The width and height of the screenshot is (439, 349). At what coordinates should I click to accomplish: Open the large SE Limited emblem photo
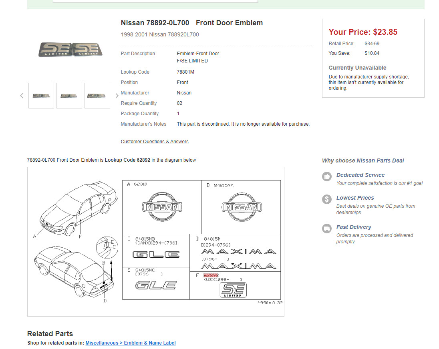click(x=70, y=50)
